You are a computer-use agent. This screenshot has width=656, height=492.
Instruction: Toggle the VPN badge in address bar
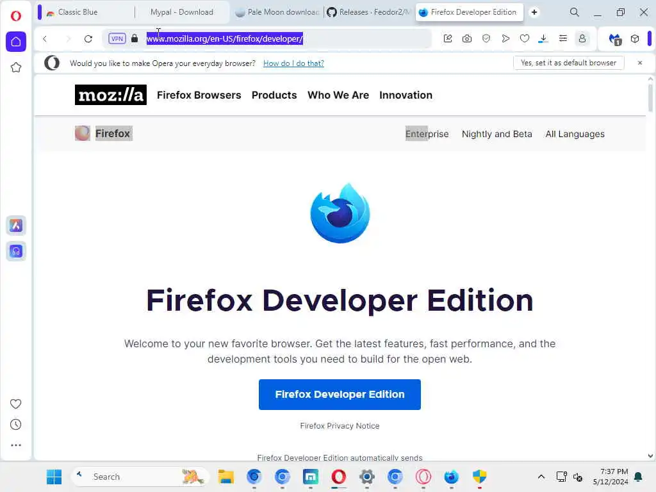point(117,39)
